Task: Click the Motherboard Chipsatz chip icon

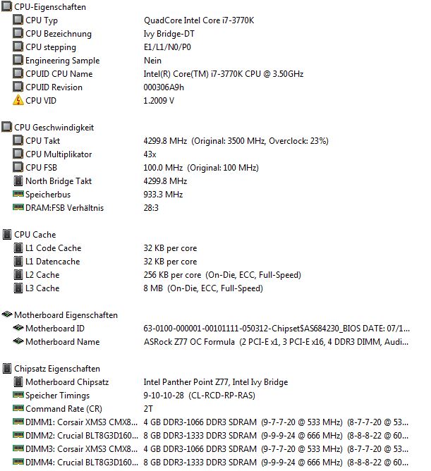Action: tap(18, 381)
